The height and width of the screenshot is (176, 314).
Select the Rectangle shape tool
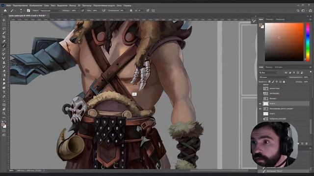[4, 105]
